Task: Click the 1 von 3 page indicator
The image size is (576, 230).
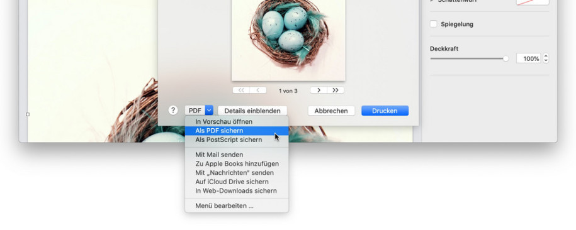Action: [x=288, y=90]
